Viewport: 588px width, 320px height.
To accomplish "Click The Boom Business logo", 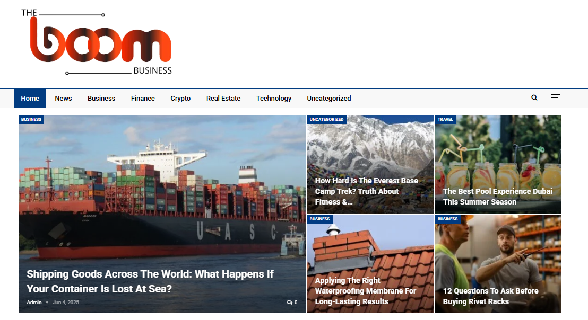I will point(97,42).
